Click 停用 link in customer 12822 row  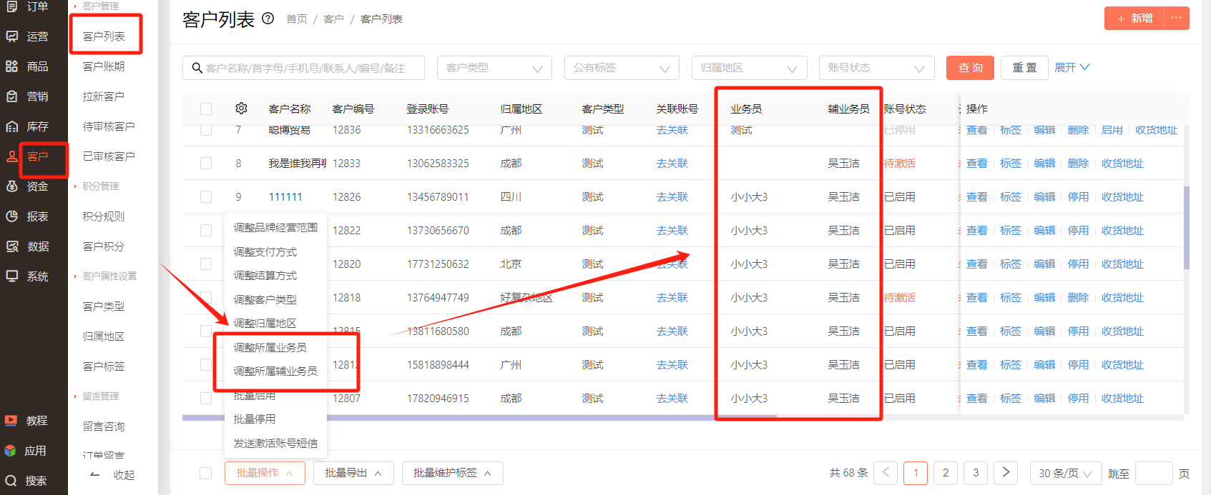(1078, 231)
